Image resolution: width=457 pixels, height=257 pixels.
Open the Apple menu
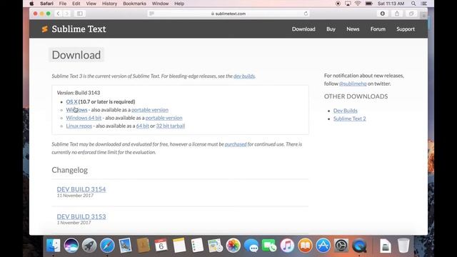click(31, 4)
